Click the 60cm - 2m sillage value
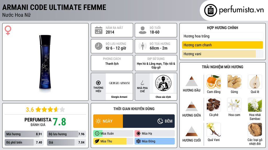Viewport: 268px width, 150px height. pos(159,48)
